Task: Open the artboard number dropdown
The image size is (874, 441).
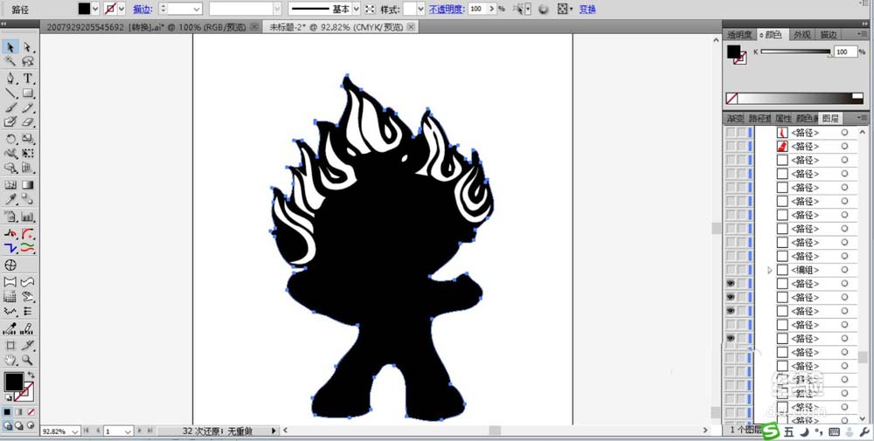Action: [128, 431]
